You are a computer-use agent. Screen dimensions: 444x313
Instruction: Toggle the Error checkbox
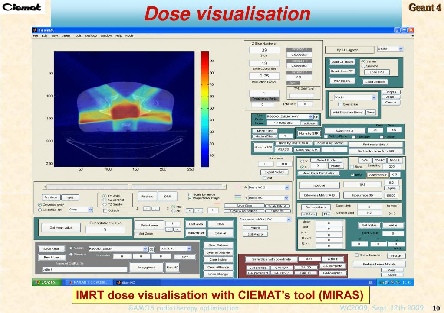click(x=352, y=175)
